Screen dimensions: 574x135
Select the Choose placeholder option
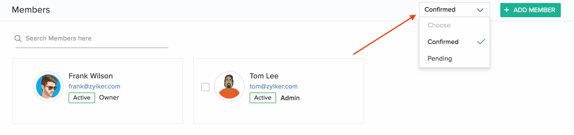click(x=439, y=25)
